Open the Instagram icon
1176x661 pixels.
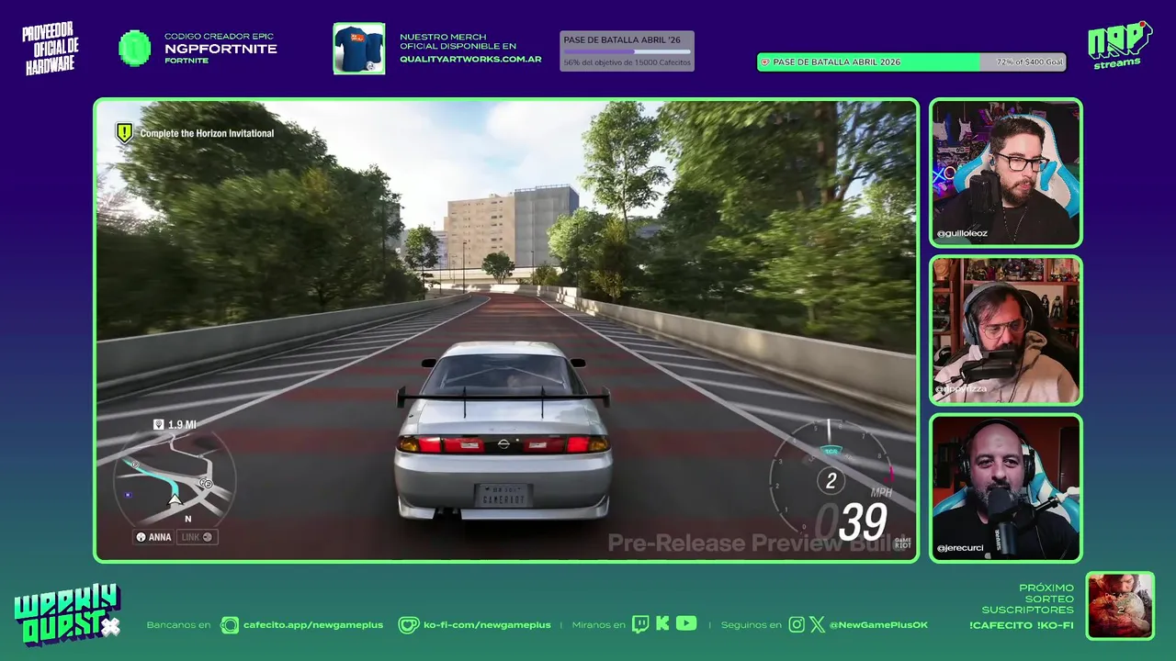click(797, 625)
